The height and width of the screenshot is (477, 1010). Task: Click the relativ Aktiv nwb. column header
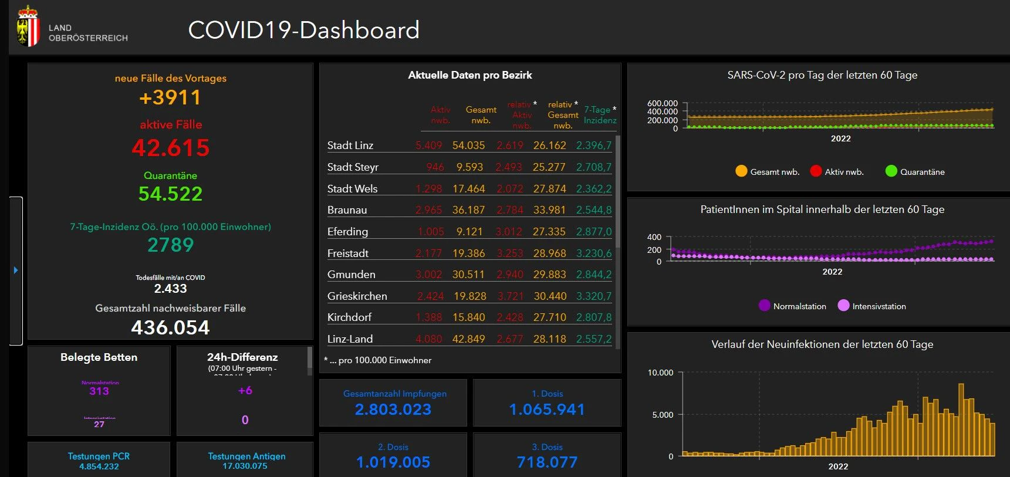tap(522, 115)
